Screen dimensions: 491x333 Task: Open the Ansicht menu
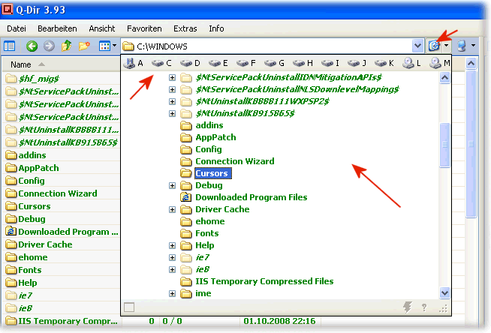[102, 28]
